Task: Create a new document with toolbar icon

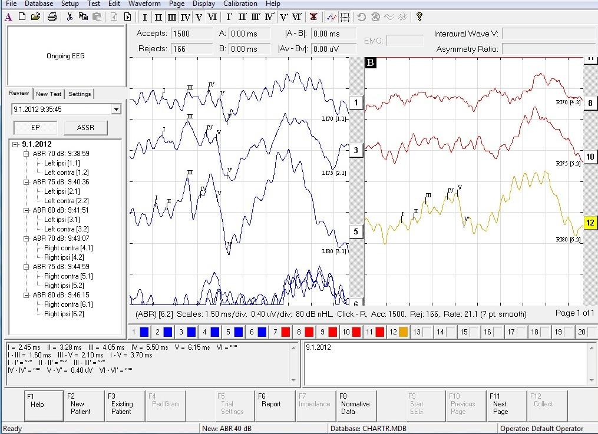Action: tap(22, 16)
